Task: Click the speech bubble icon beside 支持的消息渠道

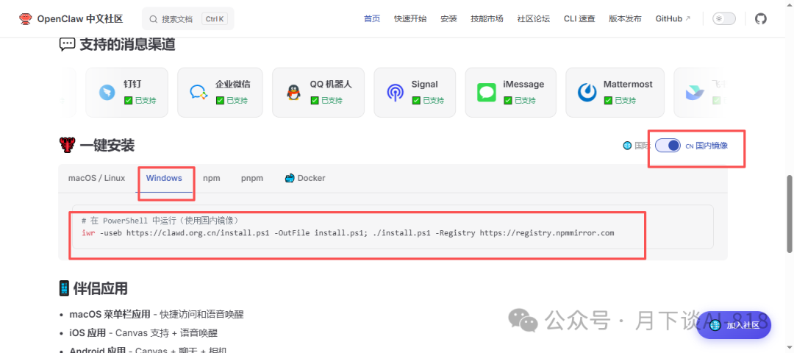Action: [68, 45]
